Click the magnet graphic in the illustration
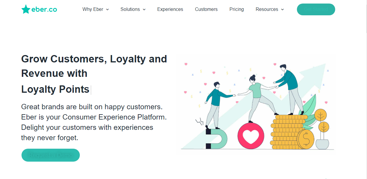367x179 pixels. tap(216, 139)
